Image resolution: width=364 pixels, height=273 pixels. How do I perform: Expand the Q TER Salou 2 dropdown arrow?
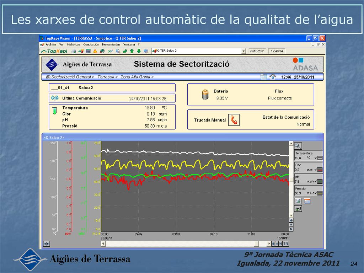(x=243, y=51)
